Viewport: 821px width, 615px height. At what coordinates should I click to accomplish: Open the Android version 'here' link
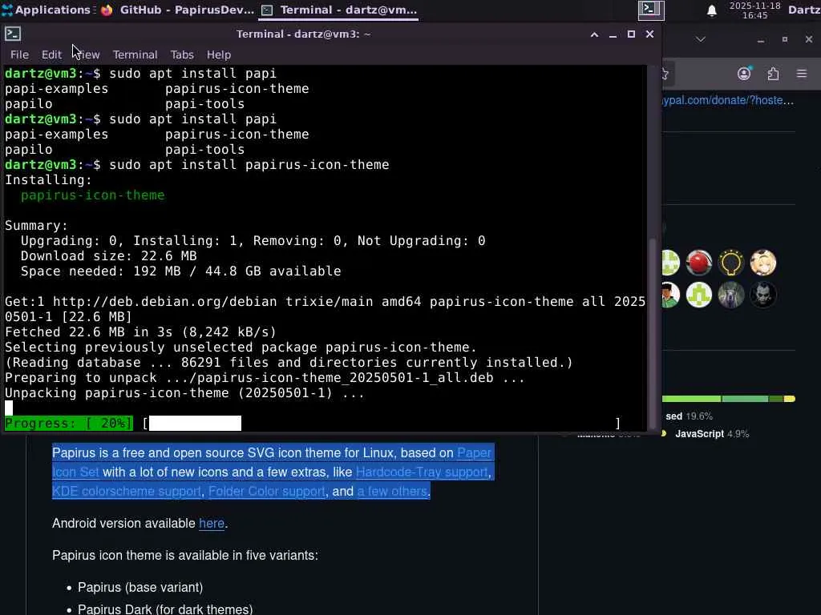[x=212, y=524]
